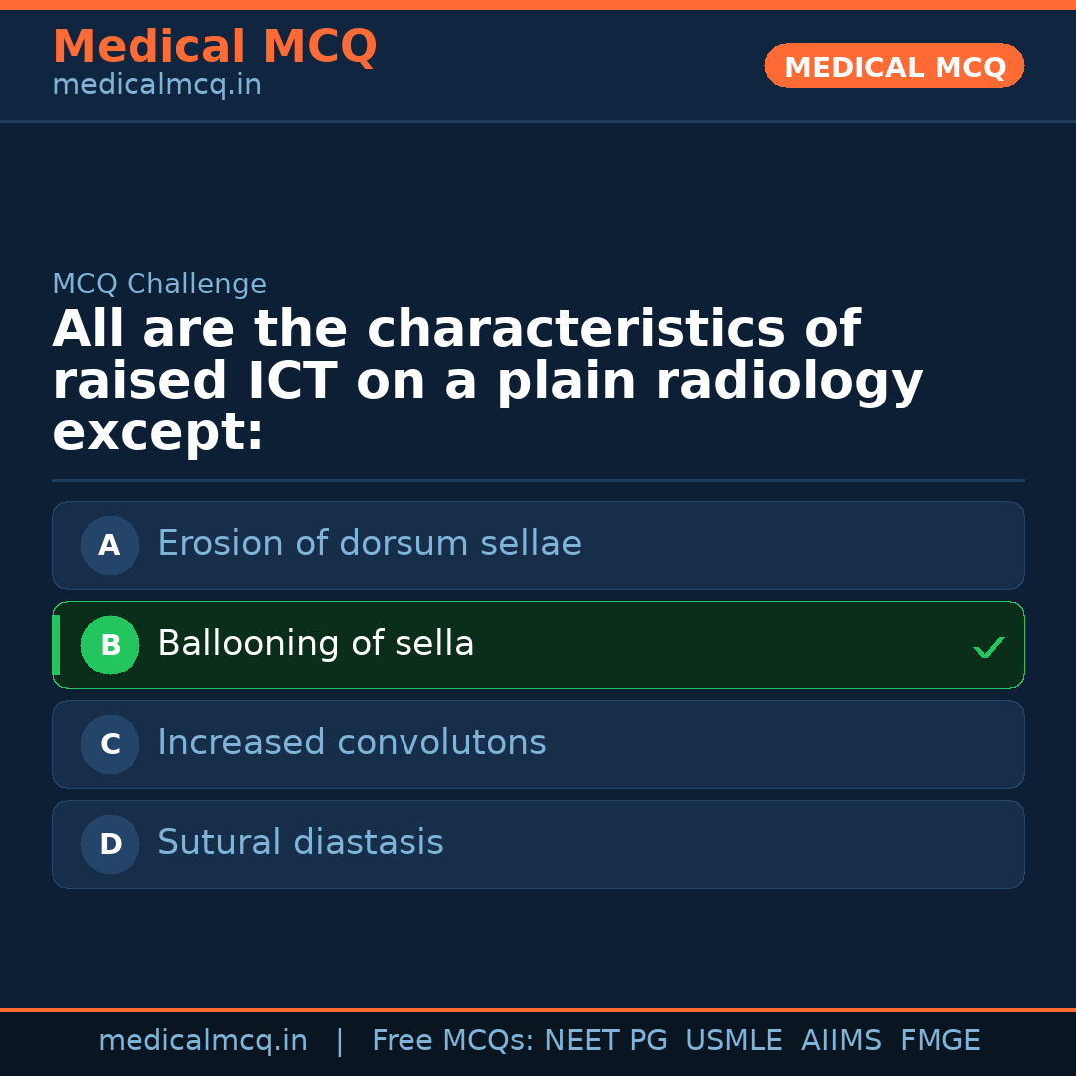Click the circular D option badge

(110, 844)
